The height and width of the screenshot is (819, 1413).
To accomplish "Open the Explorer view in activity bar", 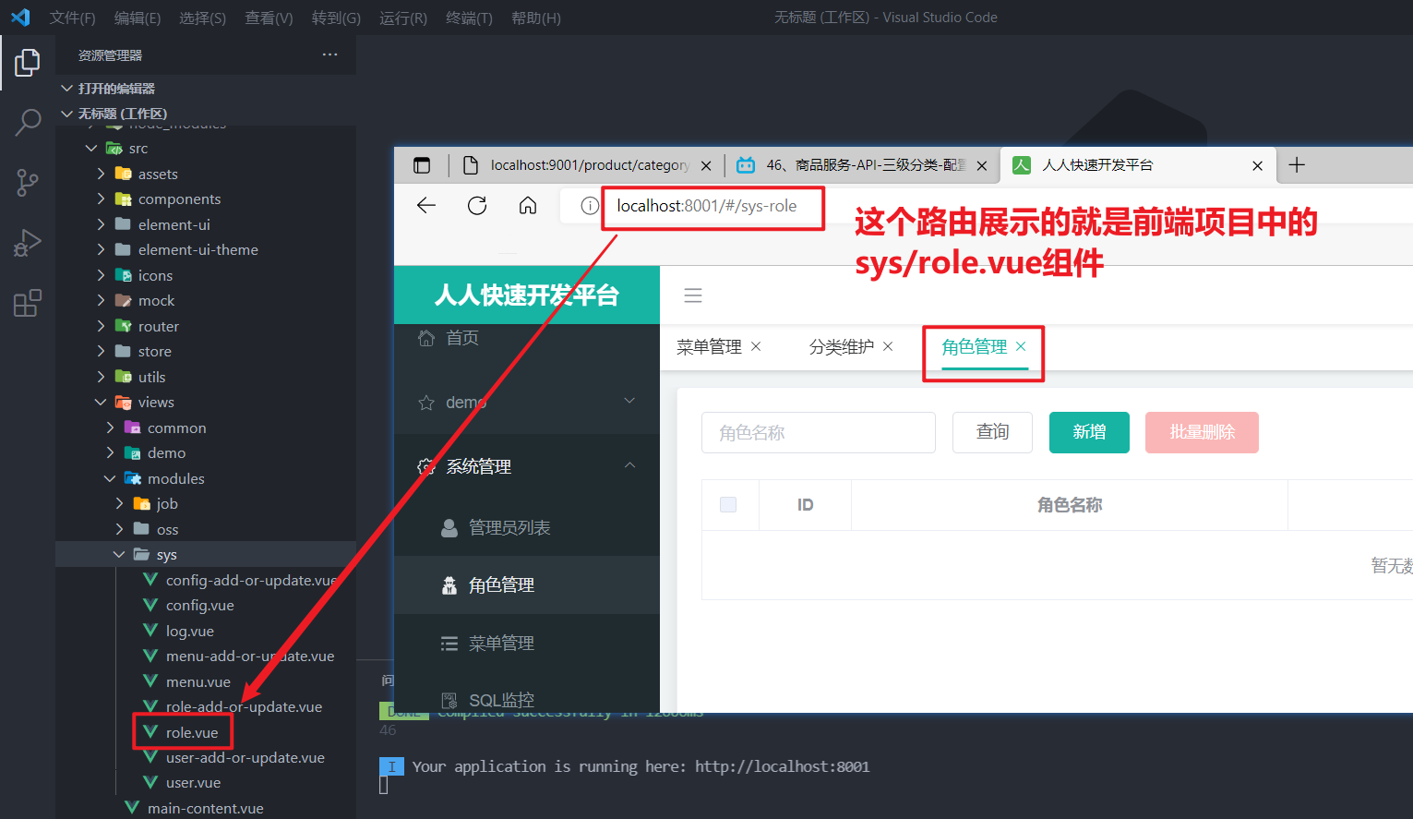I will [28, 63].
